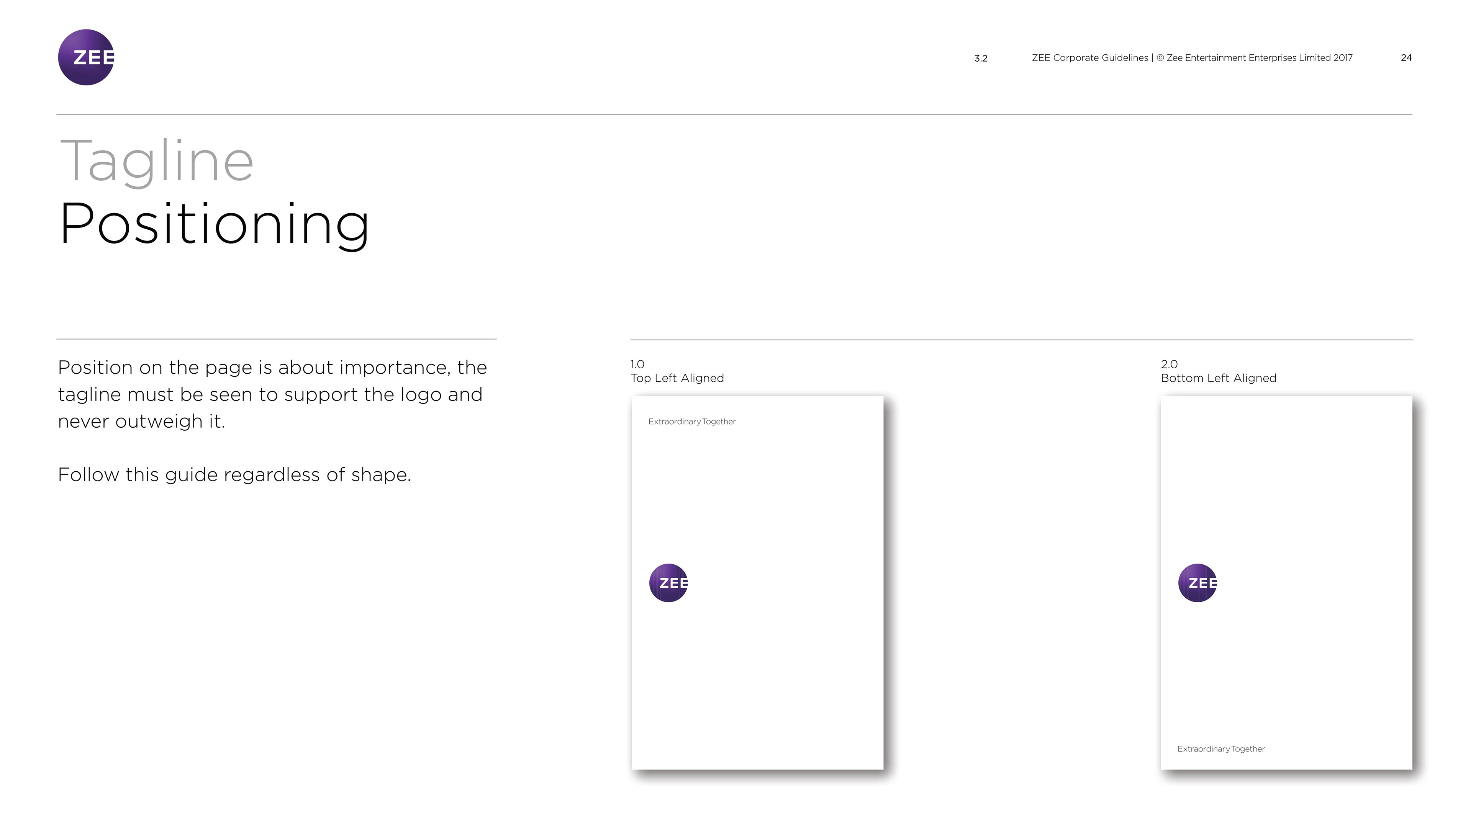
Task: Click the gray Tagline heading
Action: (156, 162)
